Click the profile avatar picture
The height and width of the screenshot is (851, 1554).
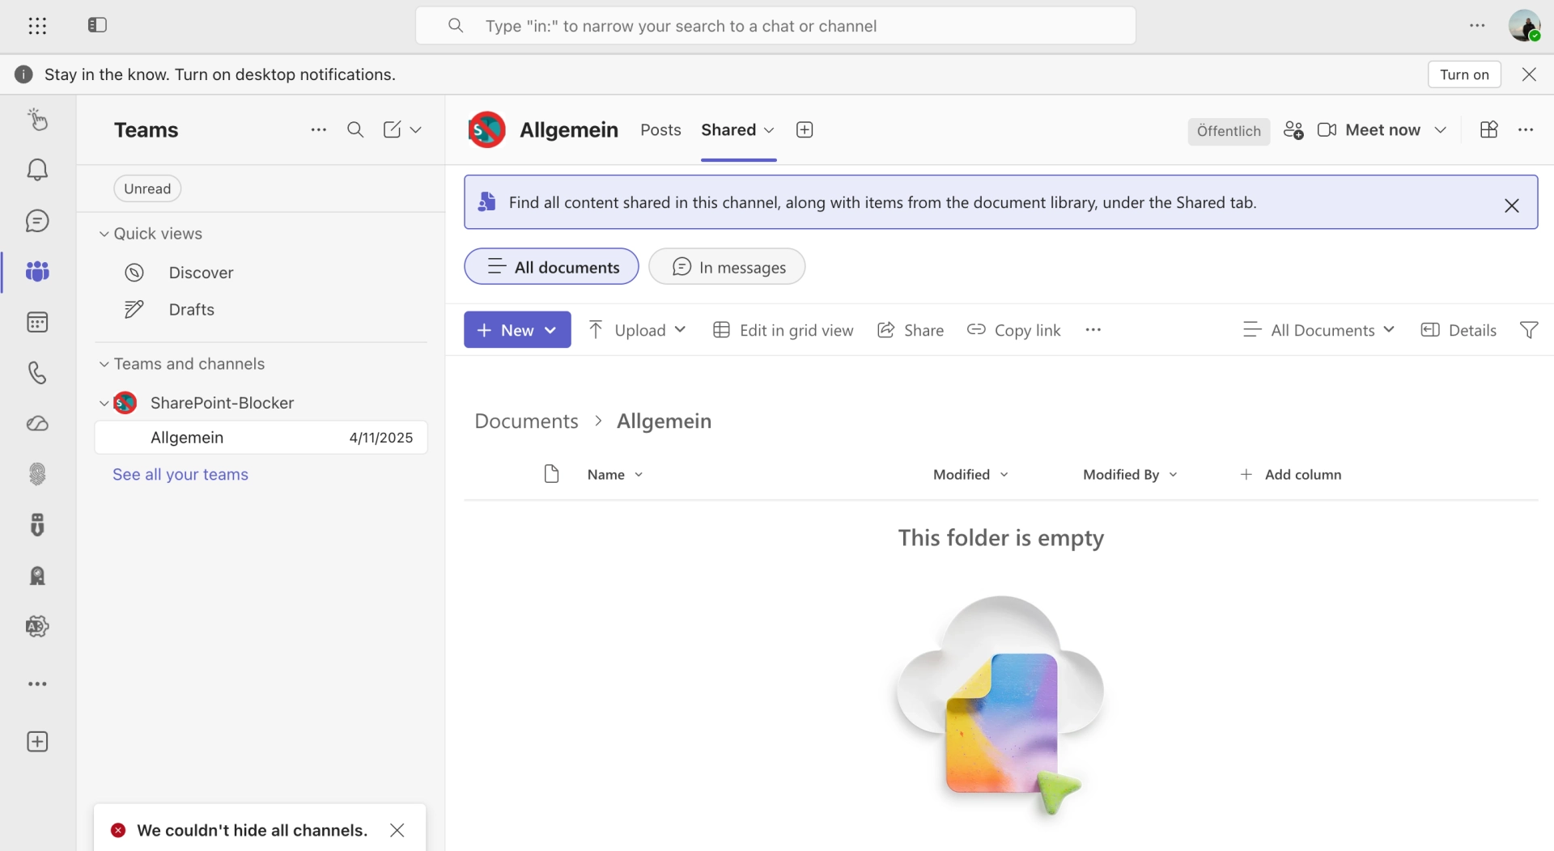[1524, 26]
